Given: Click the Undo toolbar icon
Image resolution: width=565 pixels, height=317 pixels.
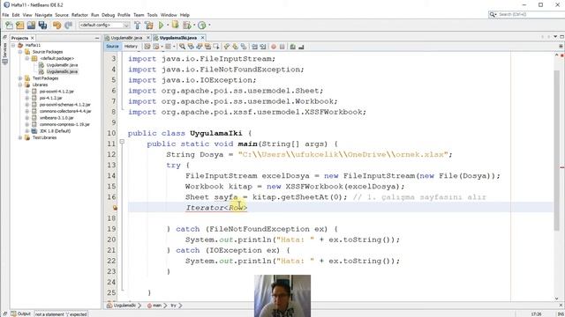Looking at the screenshot, I should (56, 26).
